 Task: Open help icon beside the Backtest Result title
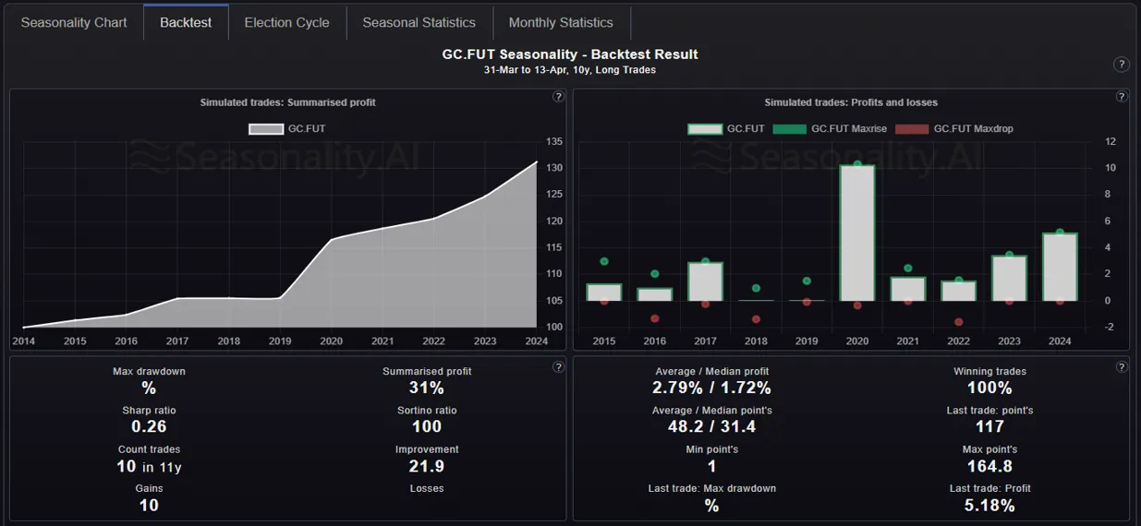[1121, 65]
